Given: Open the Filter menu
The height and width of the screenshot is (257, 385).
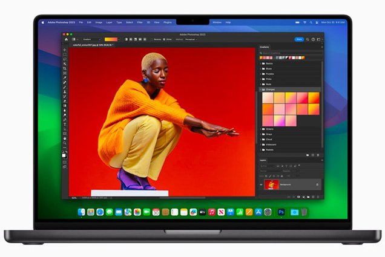Looking at the screenshot, I should point(140,22).
